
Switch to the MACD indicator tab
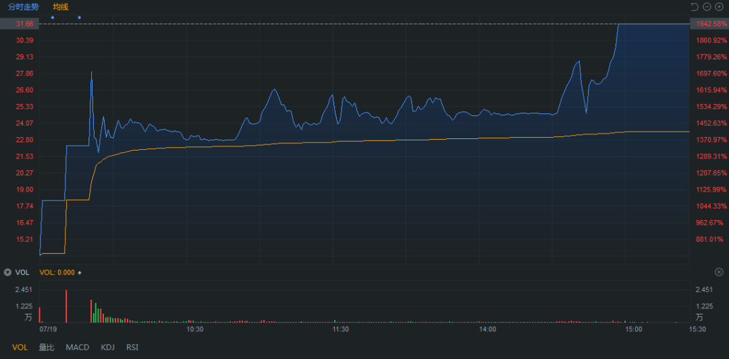coord(77,348)
